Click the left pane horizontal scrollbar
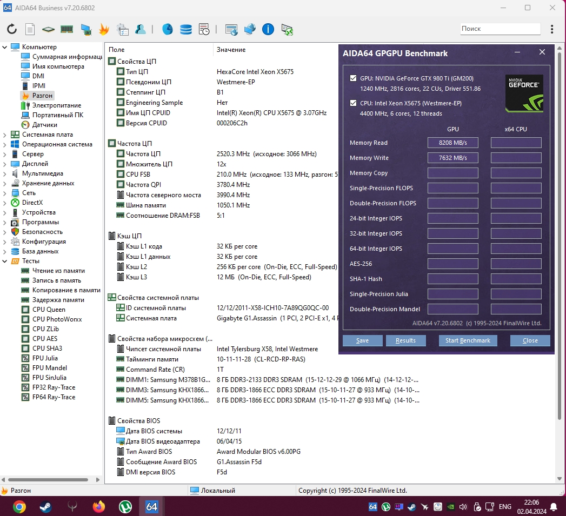Screen dimensions: 566x516 48,480
